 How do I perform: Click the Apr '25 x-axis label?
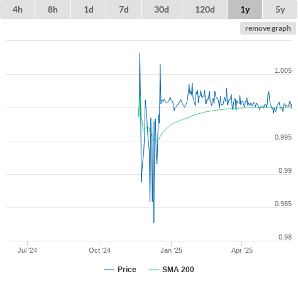(242, 250)
